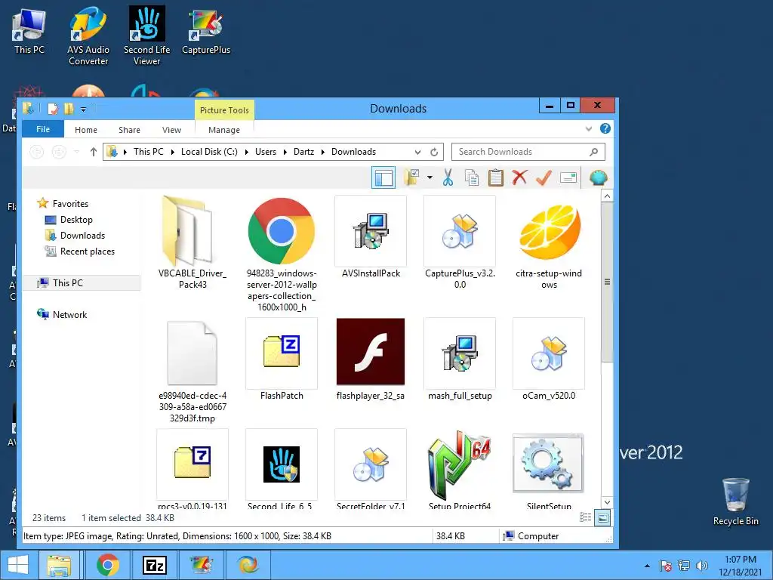Expand the arrow after Dartz breadcrumb
Image resolution: width=773 pixels, height=580 pixels.
pos(323,152)
